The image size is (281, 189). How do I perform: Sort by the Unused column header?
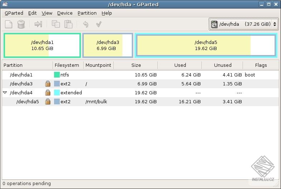click(x=223, y=65)
